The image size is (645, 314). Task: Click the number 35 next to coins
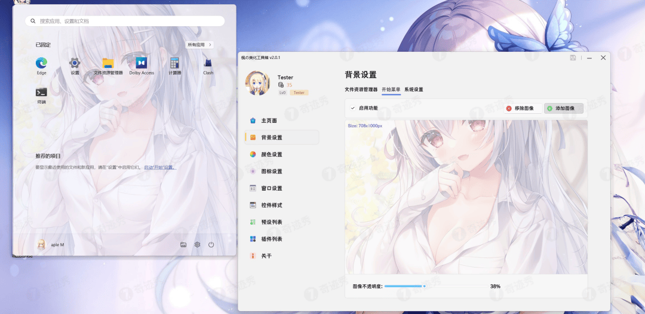tap(289, 85)
